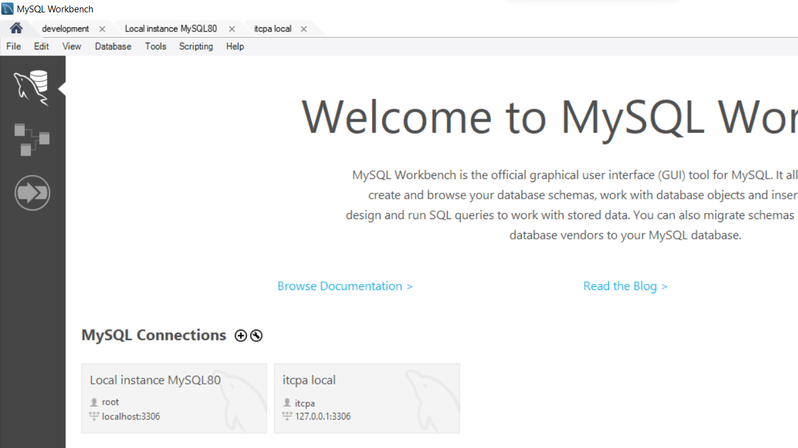The image size is (798, 448).
Task: Open the MySQL Connections sidebar view
Action: click(32, 88)
